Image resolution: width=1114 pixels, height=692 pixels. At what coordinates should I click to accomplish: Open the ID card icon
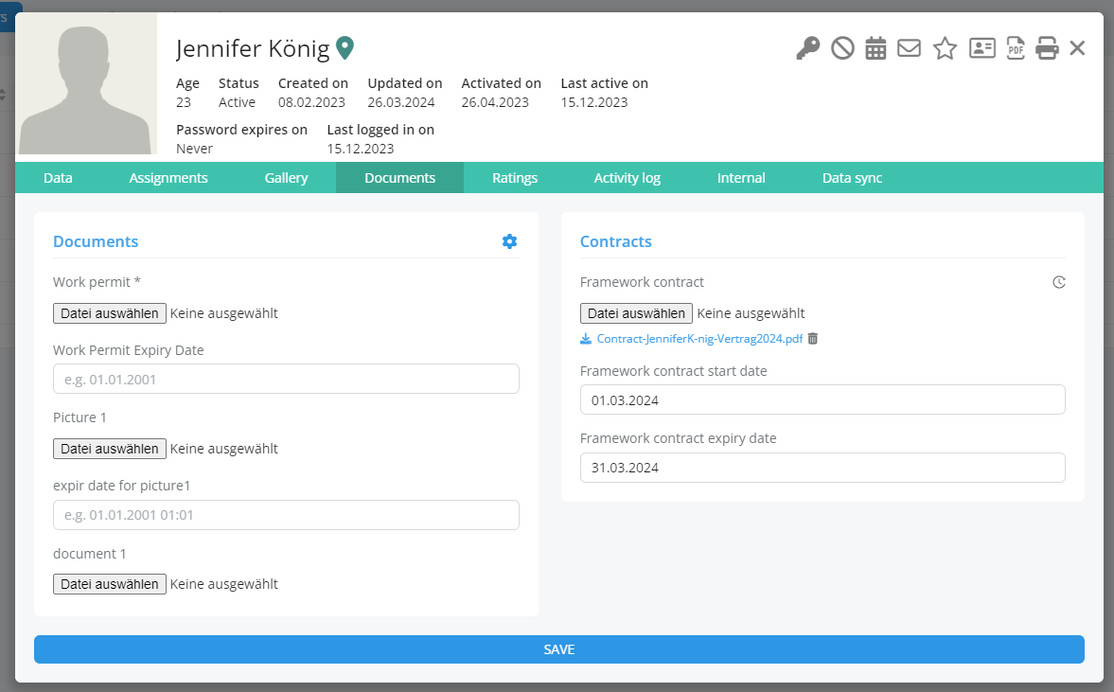[982, 48]
